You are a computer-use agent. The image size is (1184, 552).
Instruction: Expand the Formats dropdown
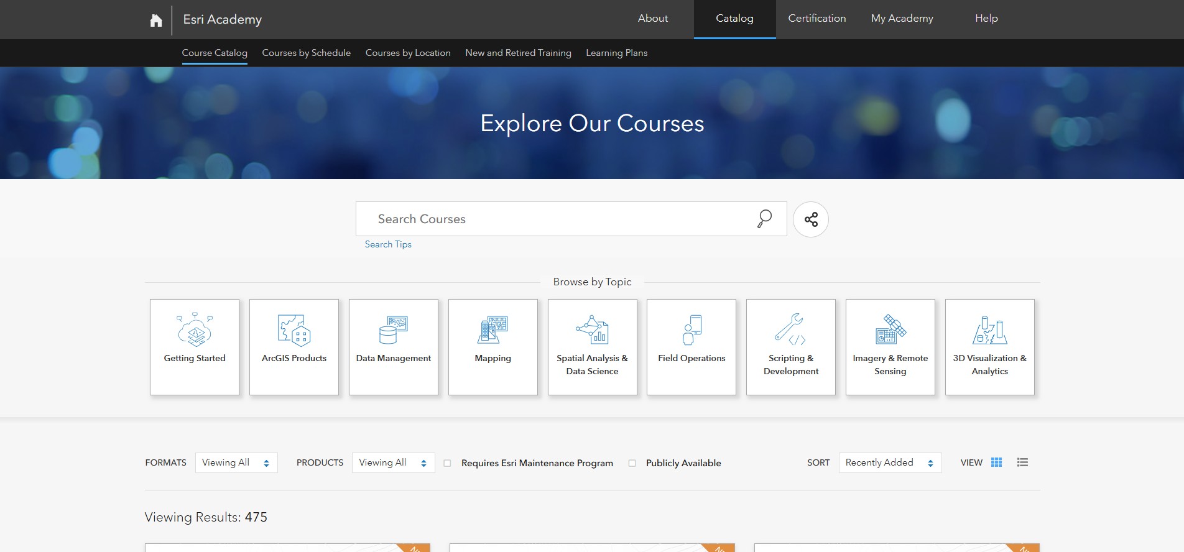click(x=236, y=462)
